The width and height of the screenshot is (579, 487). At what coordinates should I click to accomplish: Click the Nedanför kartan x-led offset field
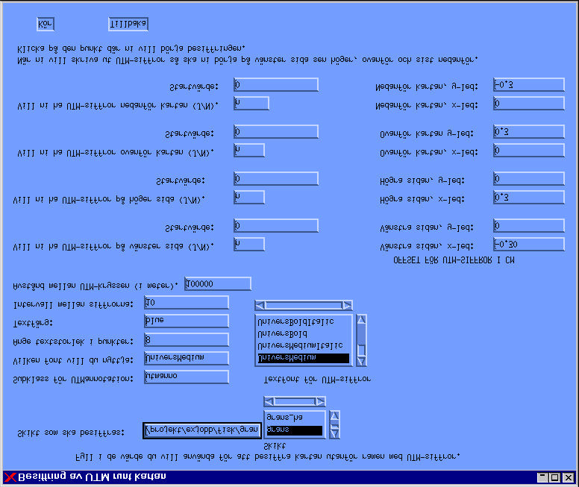(529, 104)
